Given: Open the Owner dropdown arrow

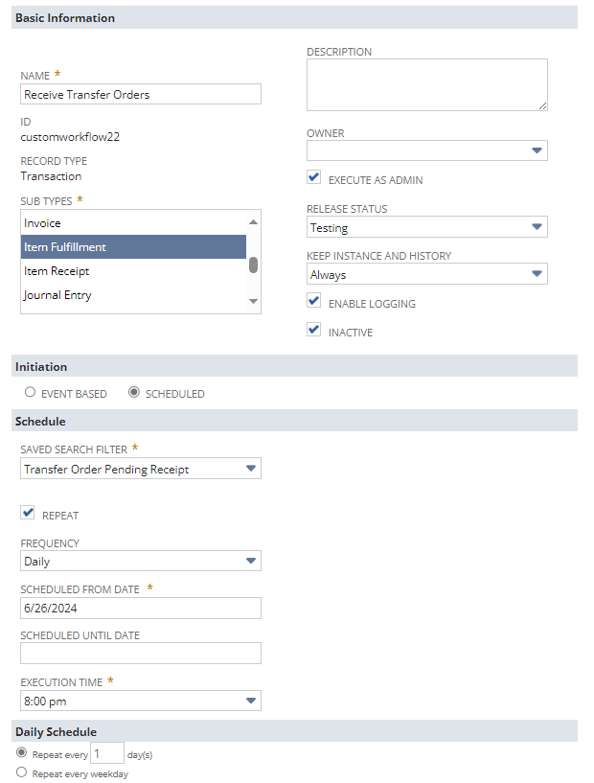Looking at the screenshot, I should point(537,150).
